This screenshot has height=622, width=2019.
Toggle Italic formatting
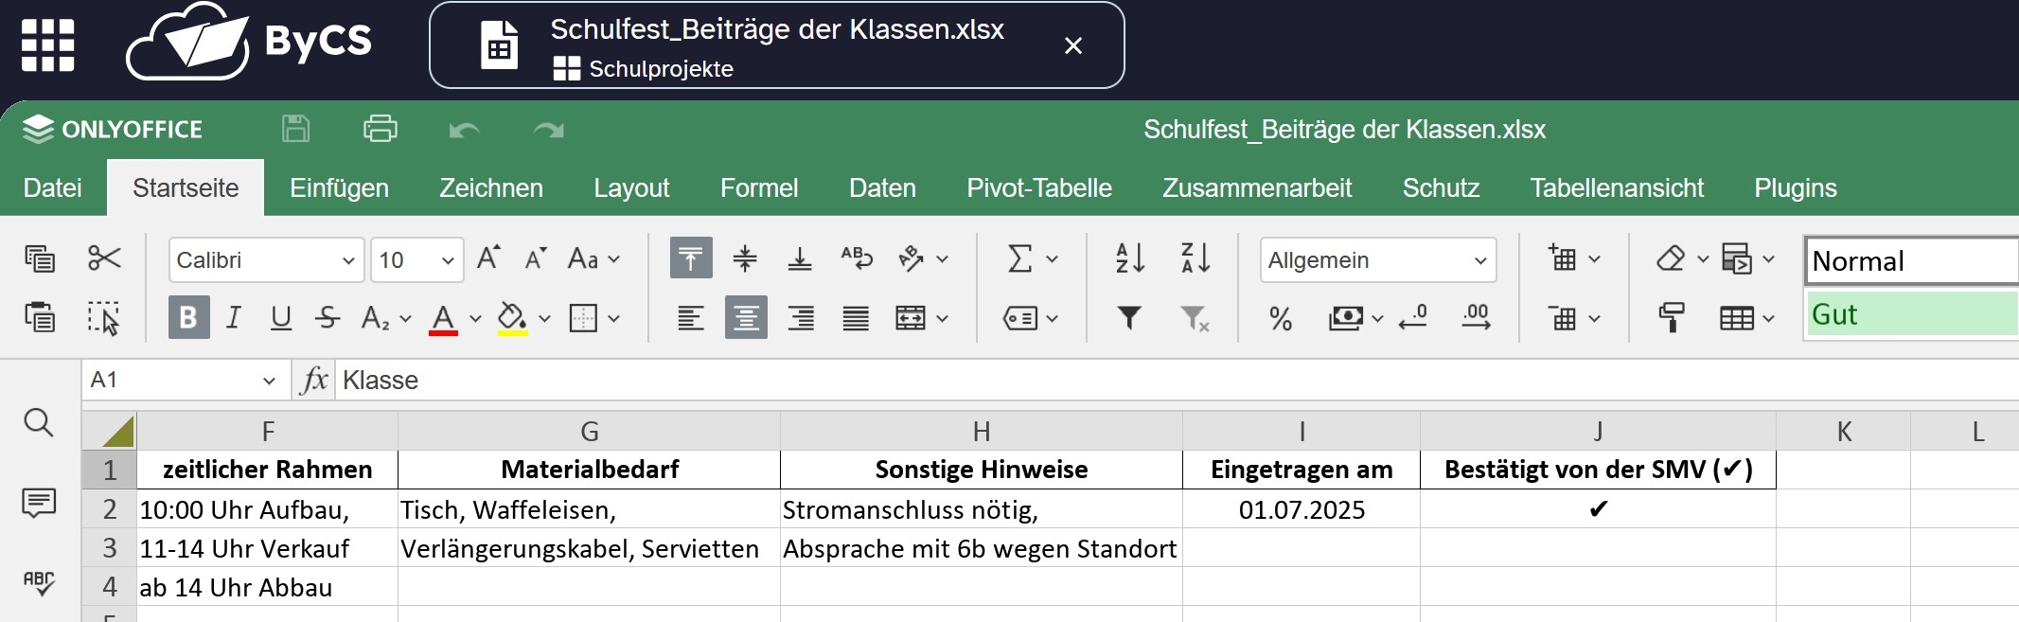point(234,318)
